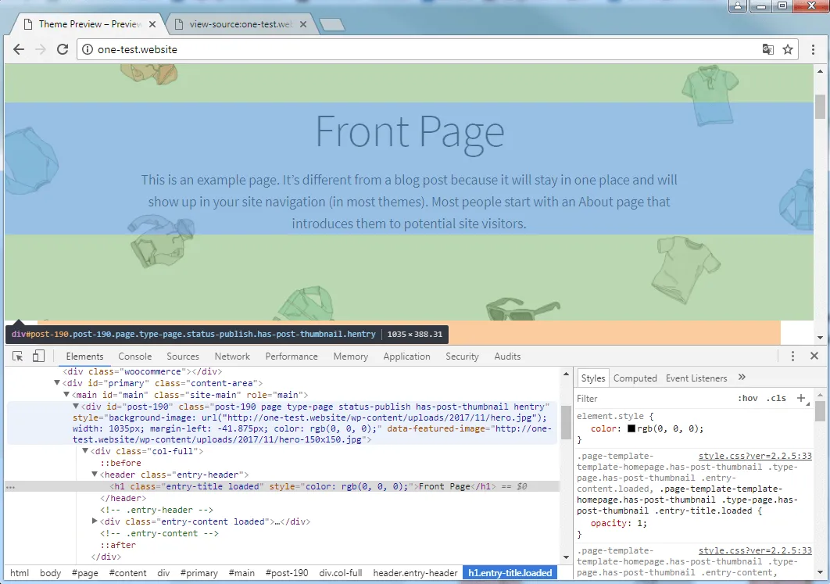
Task: Select the inspect element picker tool
Action: pos(17,356)
